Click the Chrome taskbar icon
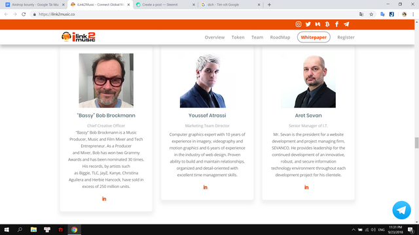419x235 pixels. pyautogui.click(x=74, y=230)
